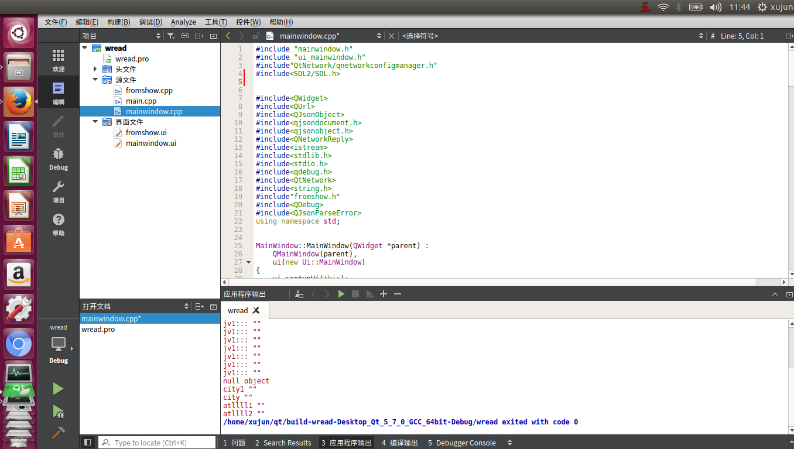This screenshot has height=449, width=794.
Task: Switch to the 4 编译输出 pane
Action: 400,443
